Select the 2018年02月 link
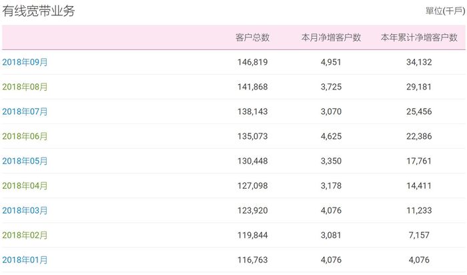Screen dimensions: 467x275 [25, 235]
